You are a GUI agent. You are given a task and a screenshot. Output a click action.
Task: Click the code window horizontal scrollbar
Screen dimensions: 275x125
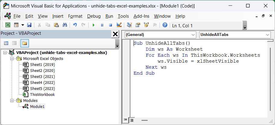click(145, 120)
